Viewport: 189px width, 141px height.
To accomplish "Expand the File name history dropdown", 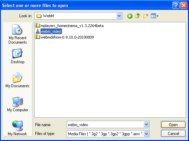I will point(146,124).
